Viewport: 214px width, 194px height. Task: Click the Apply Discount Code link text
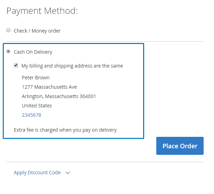pos(37,173)
